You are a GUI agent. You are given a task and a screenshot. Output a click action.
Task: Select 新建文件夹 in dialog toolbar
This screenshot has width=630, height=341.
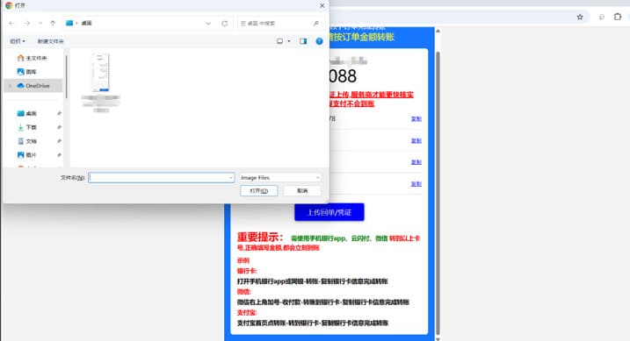[51, 41]
